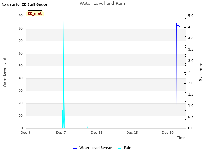Screen dimensions: 205x154
Task: Click the 'Dec 3' x-axis label
Action: click(x=25, y=133)
